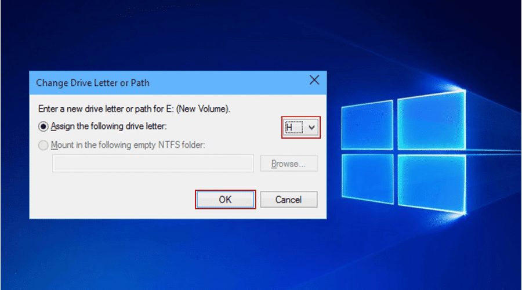Screen dimensions: 522x290
Task: Confirm with the OK button
Action: click(x=225, y=200)
